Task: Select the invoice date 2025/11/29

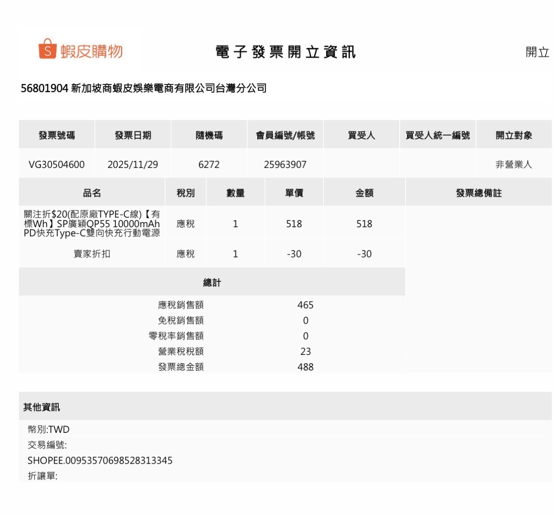Action: click(133, 165)
